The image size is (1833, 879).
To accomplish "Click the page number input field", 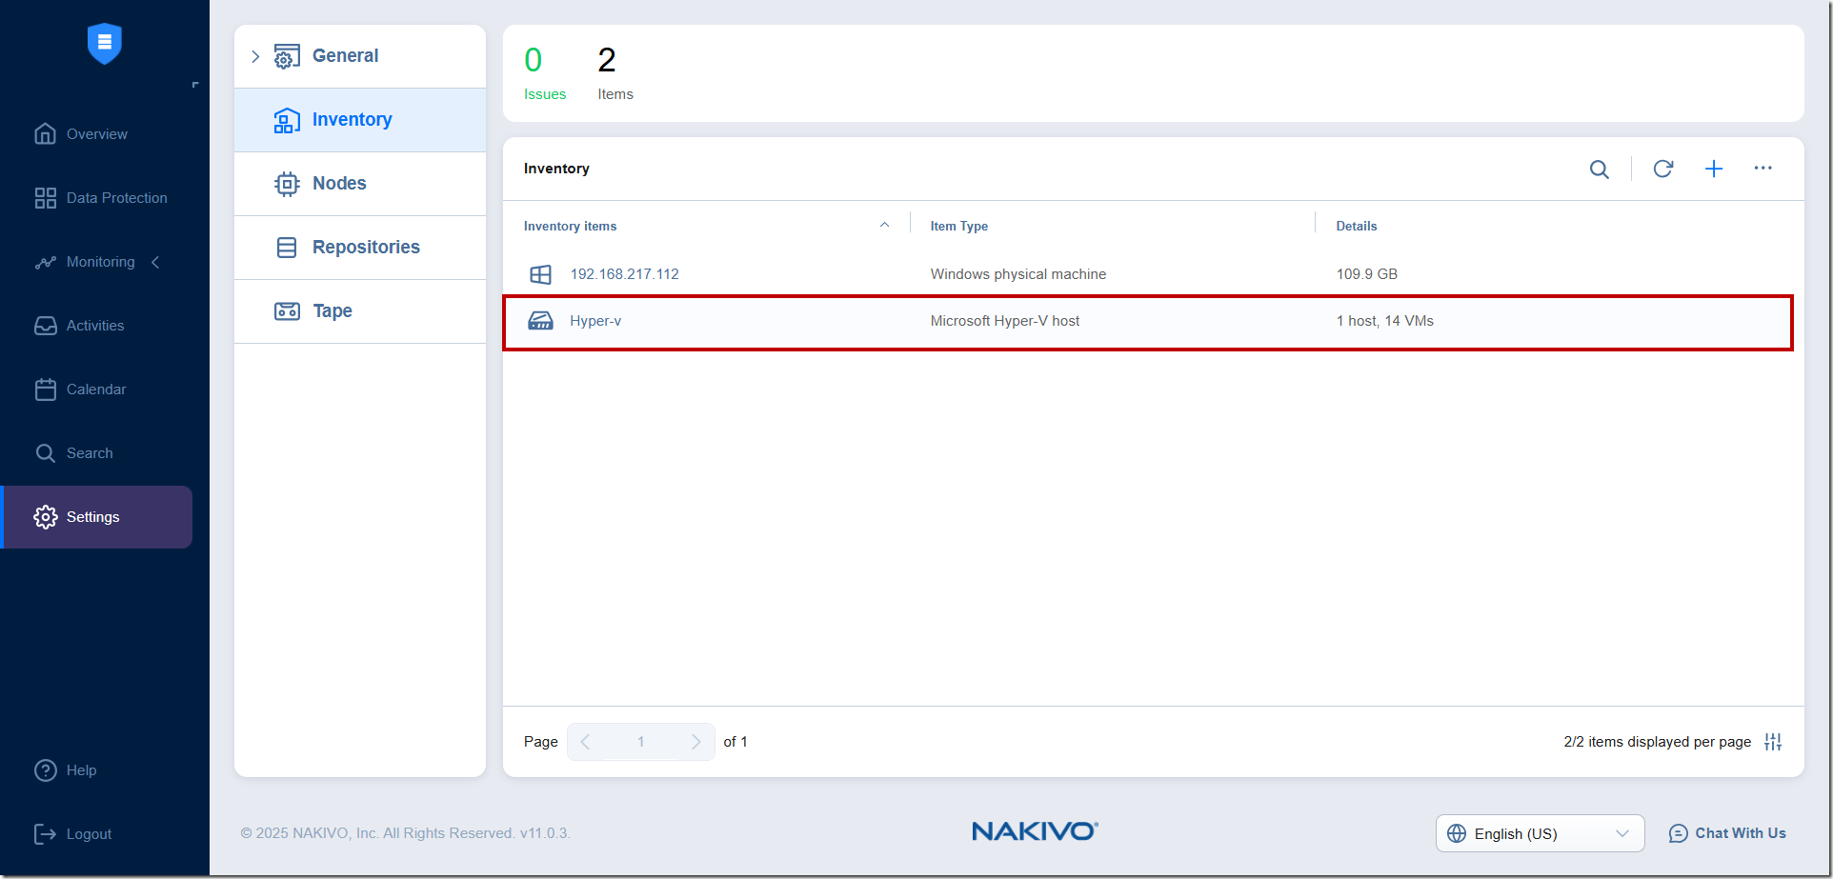I will (640, 742).
